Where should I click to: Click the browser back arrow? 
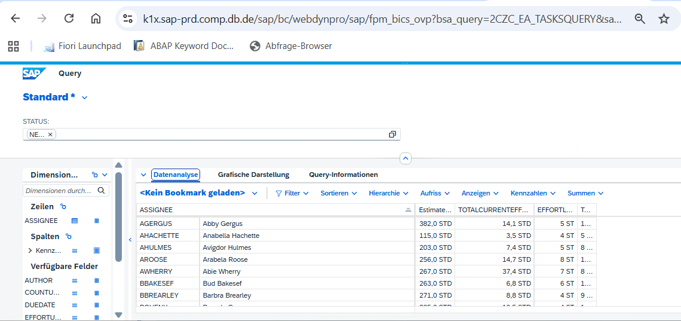point(15,19)
